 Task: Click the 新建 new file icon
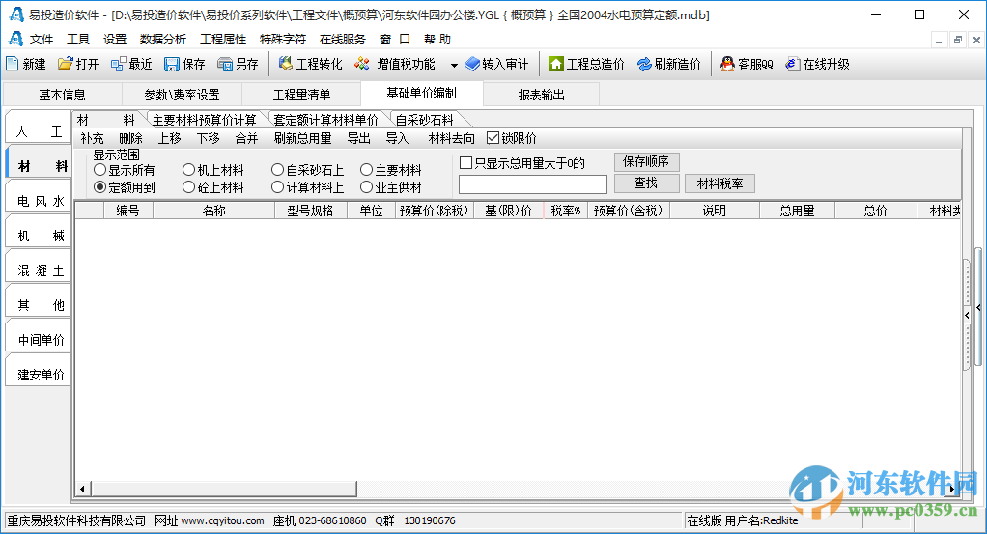click(x=12, y=64)
